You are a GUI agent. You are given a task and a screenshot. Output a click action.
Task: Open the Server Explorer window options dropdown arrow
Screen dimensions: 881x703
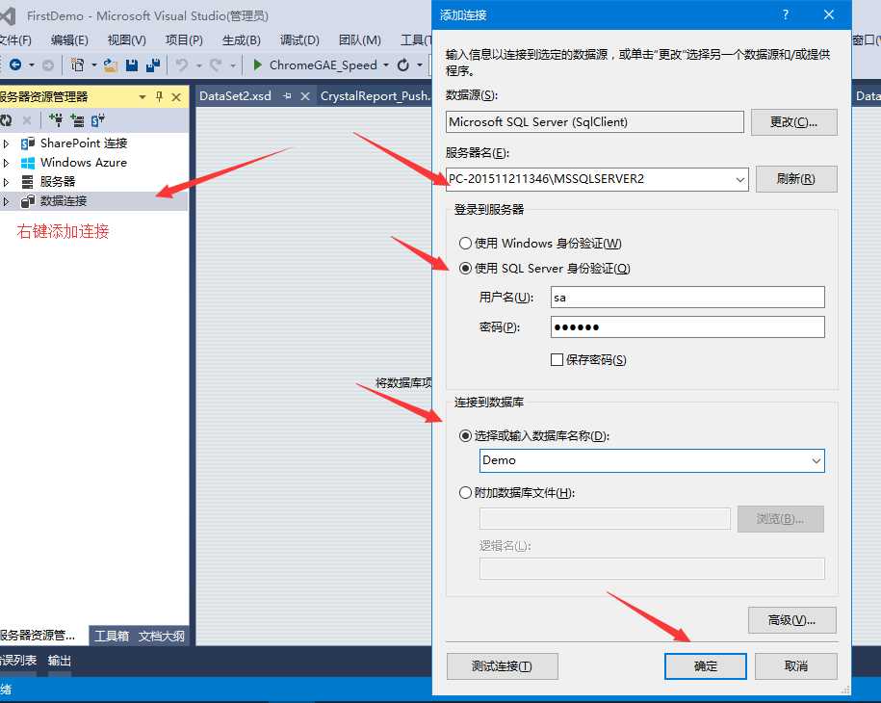click(x=143, y=97)
